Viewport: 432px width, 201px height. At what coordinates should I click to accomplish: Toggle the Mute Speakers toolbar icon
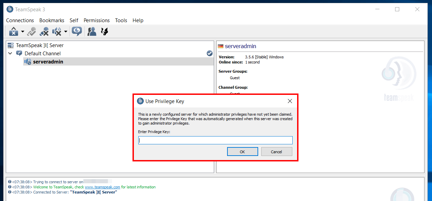pos(57,32)
